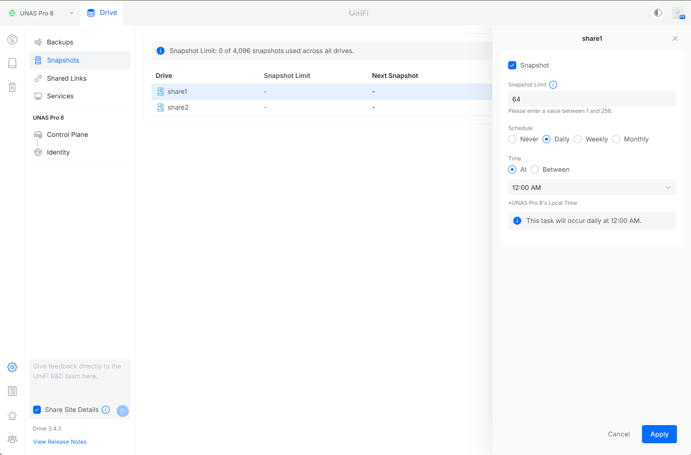Click the Snapshot Limit value field
Viewport: 691px width, 455px height.
[591, 99]
